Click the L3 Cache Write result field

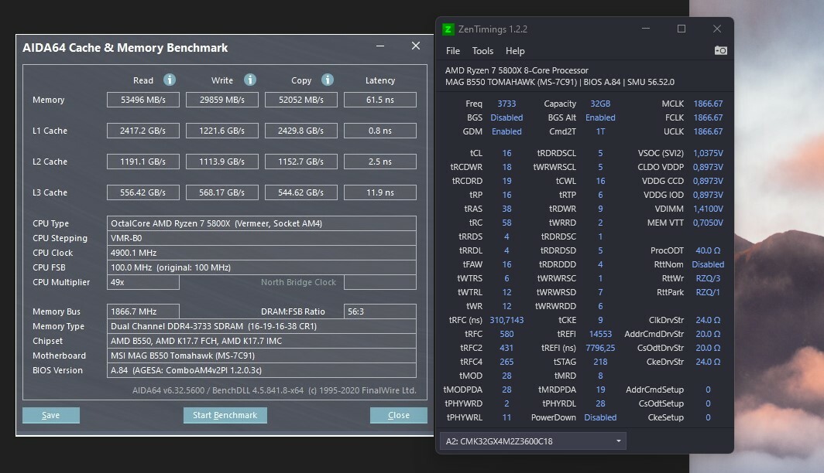[x=222, y=192]
